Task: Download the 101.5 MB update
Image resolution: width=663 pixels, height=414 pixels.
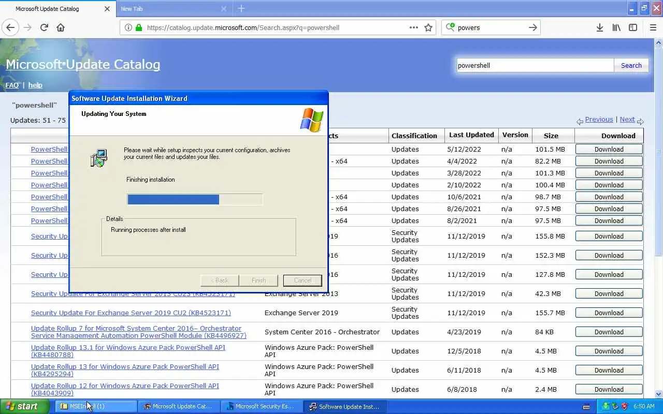Action: pyautogui.click(x=609, y=149)
